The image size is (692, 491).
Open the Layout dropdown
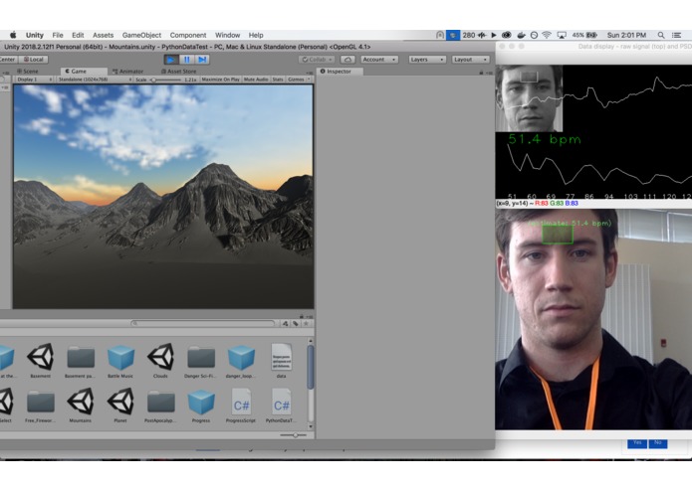[470, 60]
